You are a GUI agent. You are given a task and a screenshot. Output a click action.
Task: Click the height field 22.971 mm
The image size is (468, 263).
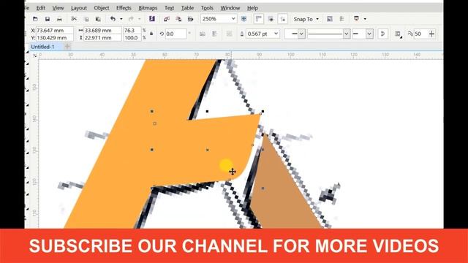pos(102,37)
